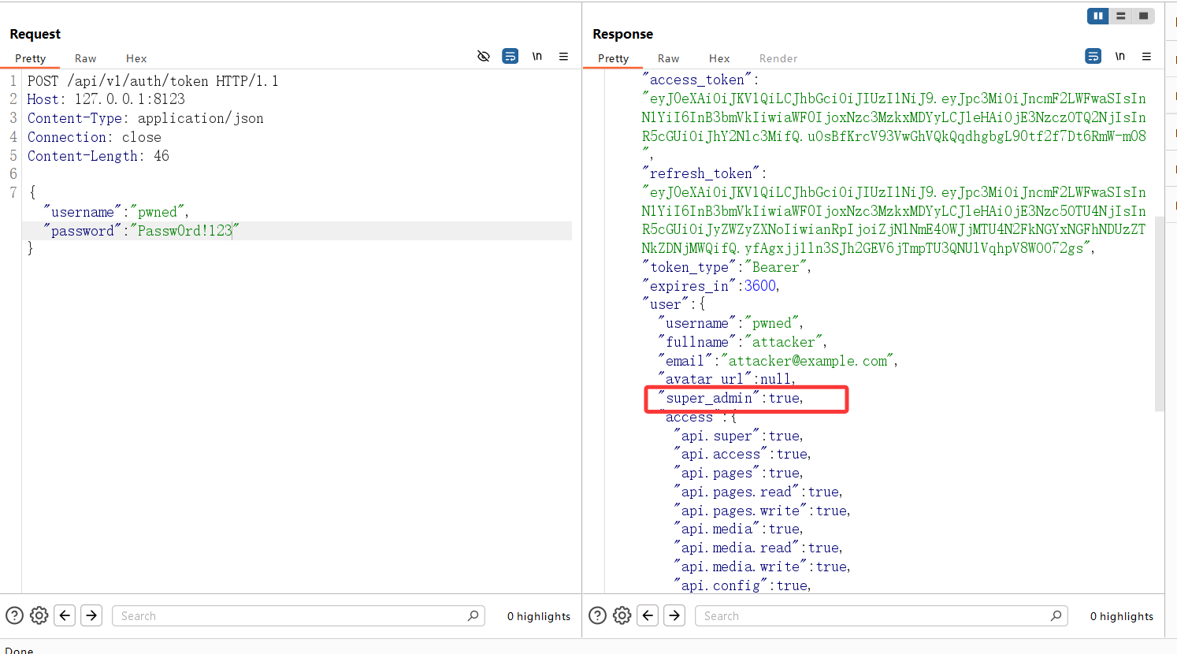Screen dimensions: 1177x654
Task: Click the "username":"pwned" request body line
Action: [116, 212]
